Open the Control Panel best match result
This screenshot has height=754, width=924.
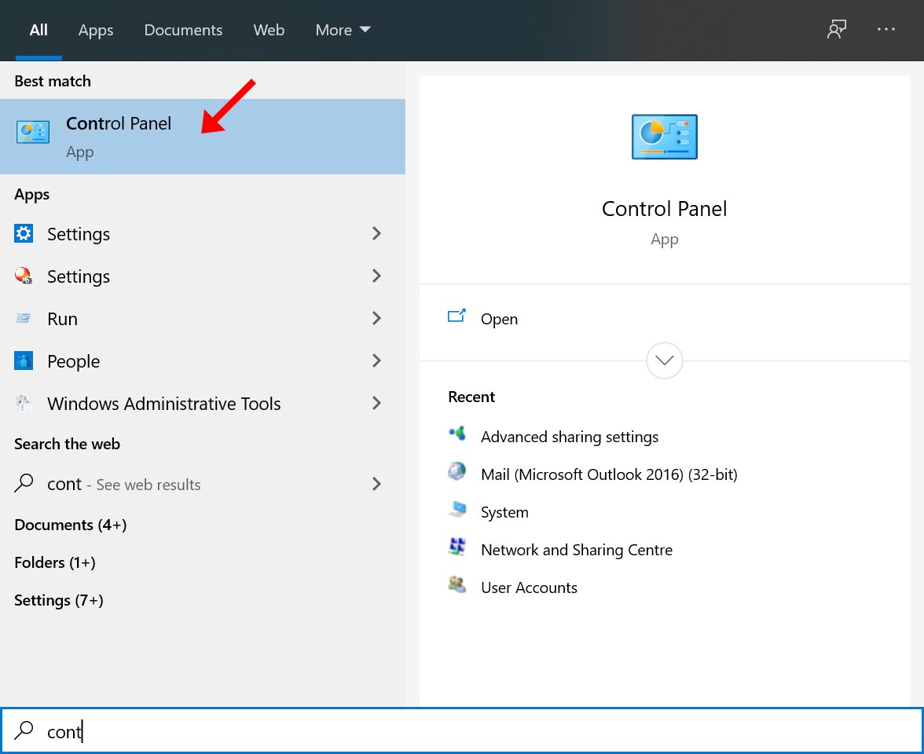(x=203, y=137)
